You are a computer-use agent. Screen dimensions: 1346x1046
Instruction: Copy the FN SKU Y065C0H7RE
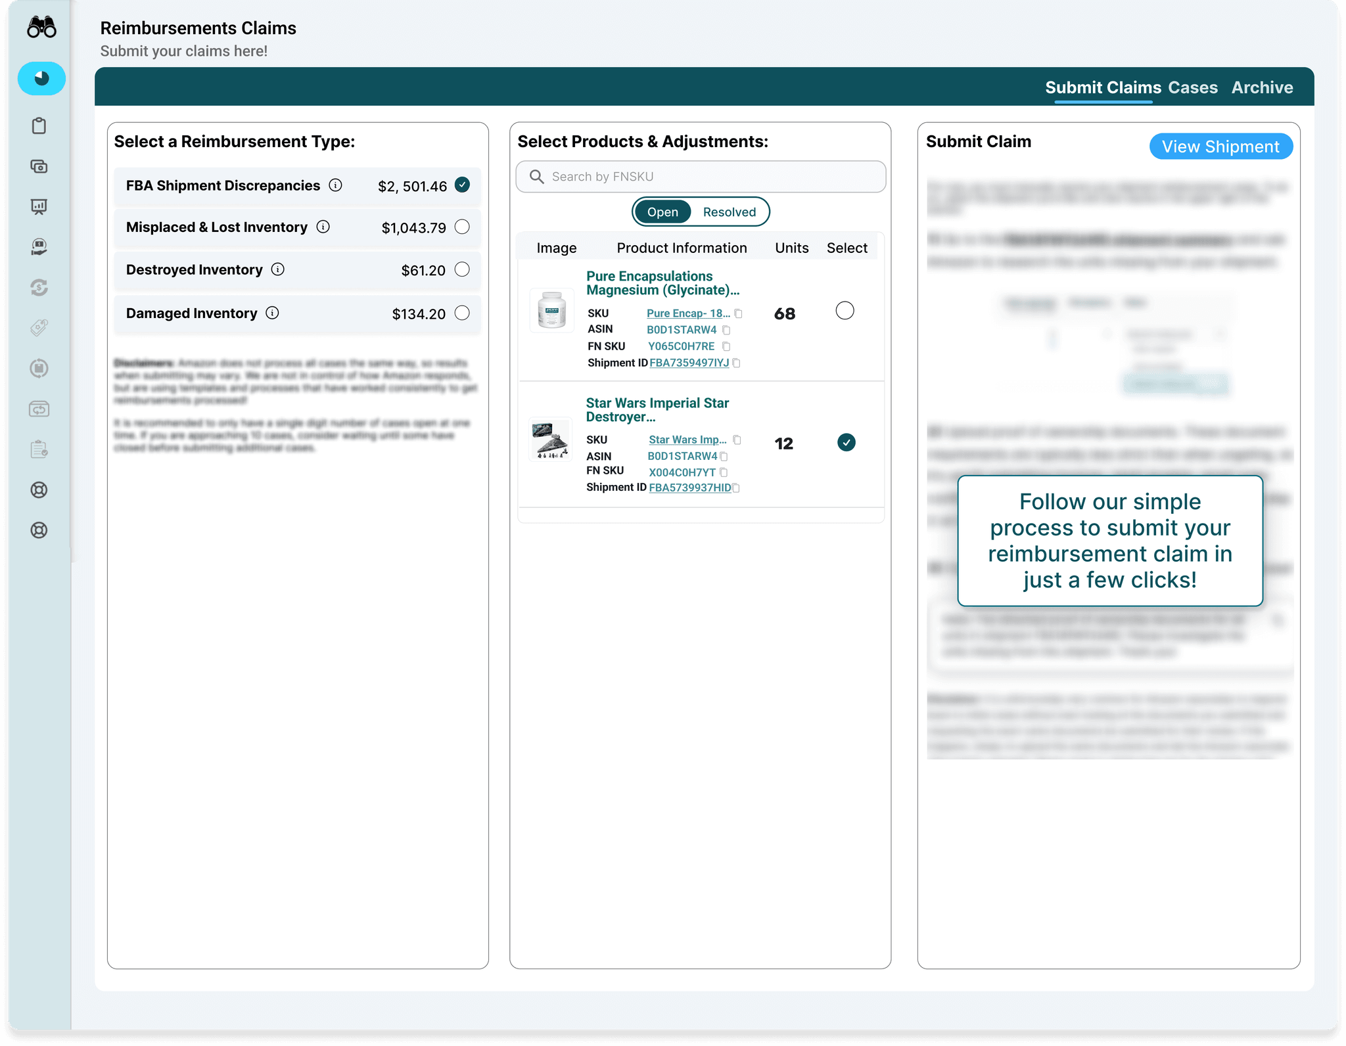726,346
